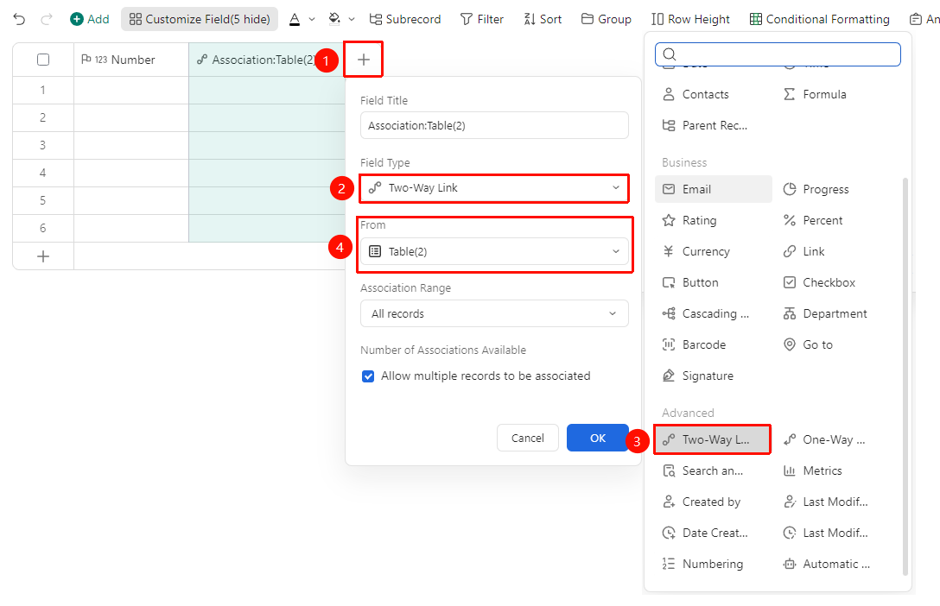Open the Association Range dropdown
The image size is (940, 606).
494,313
